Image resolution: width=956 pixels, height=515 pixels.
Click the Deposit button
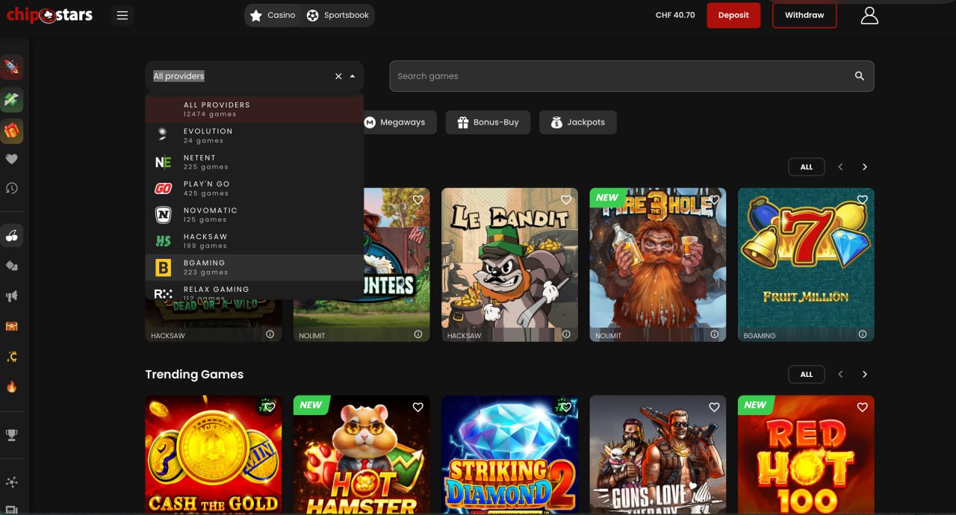[x=733, y=14]
